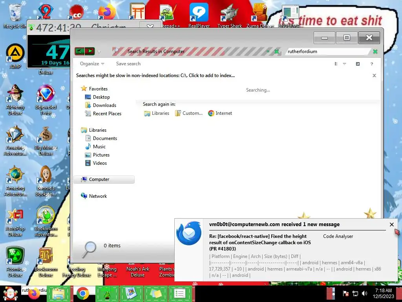Stop the search via address bar X icon
Image resolution: width=402 pixels, height=302 pixels.
(276, 52)
